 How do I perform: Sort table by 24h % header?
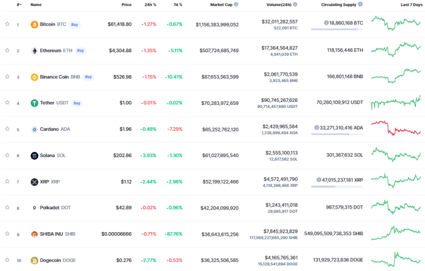click(x=150, y=5)
